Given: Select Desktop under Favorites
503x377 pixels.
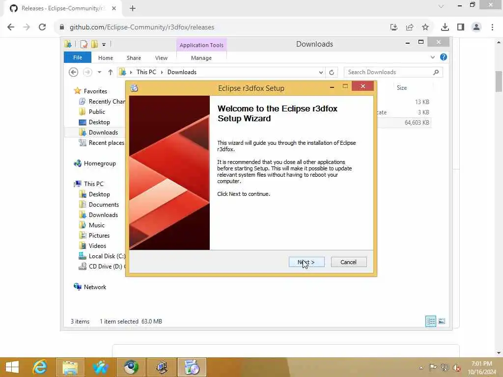Looking at the screenshot, I should tap(99, 122).
